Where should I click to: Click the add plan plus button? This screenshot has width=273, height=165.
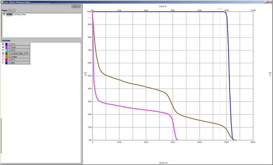point(10,10)
